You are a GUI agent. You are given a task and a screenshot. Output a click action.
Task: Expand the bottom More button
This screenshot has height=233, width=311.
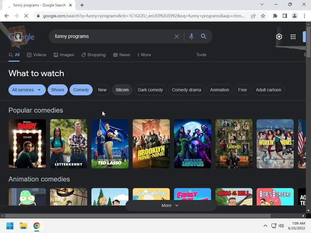point(170,206)
